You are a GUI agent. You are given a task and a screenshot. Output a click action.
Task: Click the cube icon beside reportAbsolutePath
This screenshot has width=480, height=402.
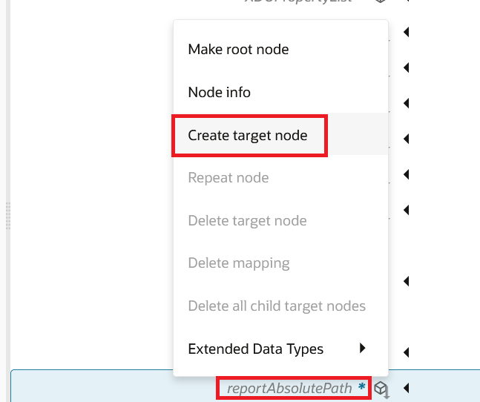(x=381, y=389)
